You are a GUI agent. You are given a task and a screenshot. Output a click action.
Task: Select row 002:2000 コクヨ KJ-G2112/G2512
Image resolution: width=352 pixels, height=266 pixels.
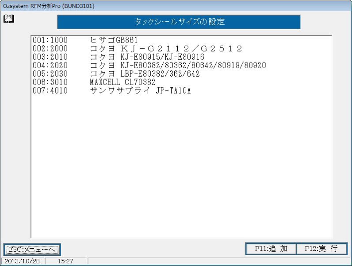(181, 49)
